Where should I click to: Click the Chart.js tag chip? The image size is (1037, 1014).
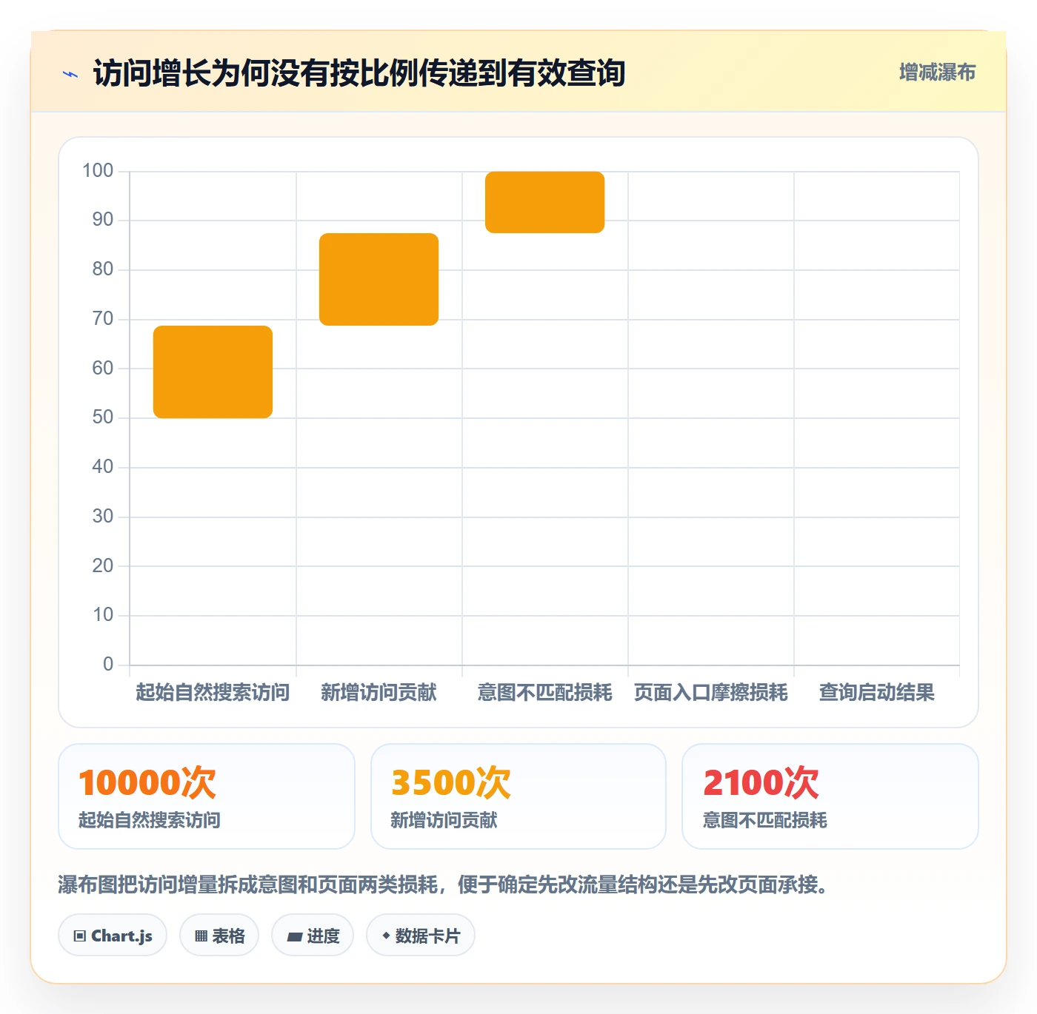coord(113,936)
